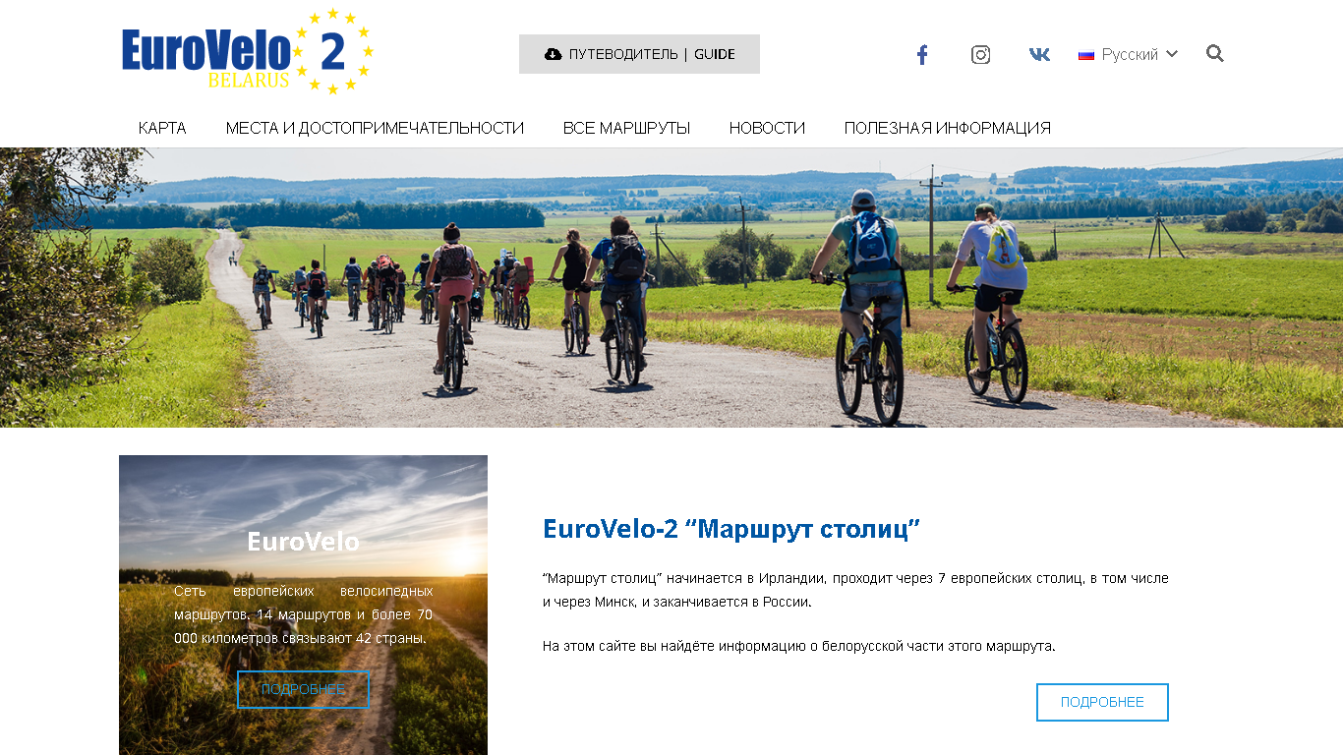Expand the Русский language dropdown

coord(1128,54)
